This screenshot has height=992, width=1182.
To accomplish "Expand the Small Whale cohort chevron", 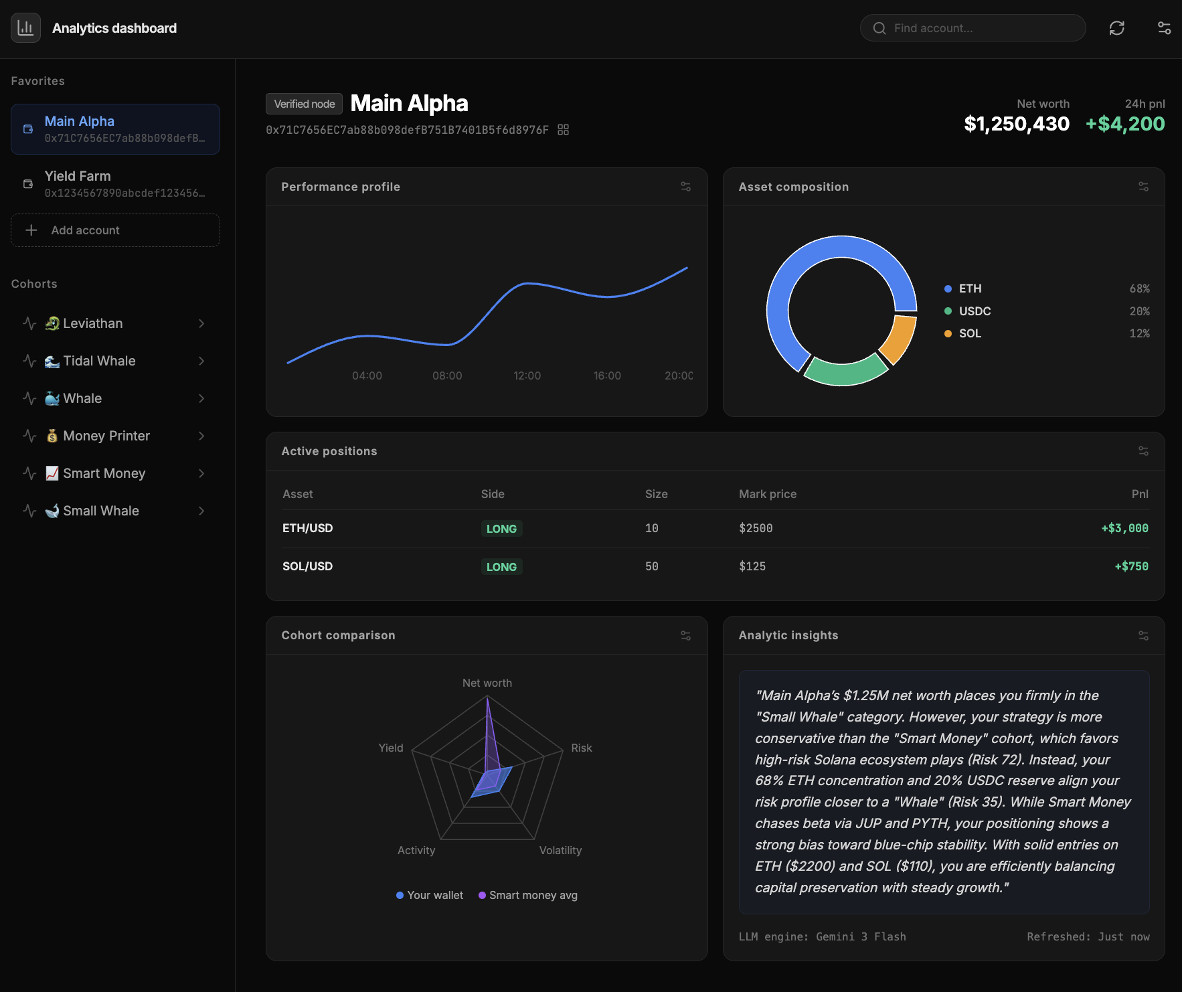I will tap(201, 511).
